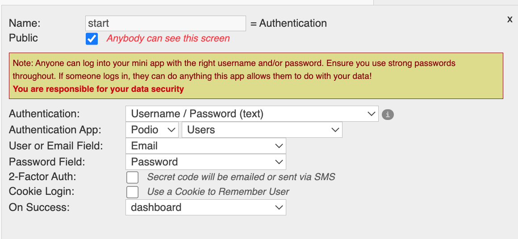The width and height of the screenshot is (518, 239).
Task: Close the dialog with the x button
Action: tap(510, 19)
